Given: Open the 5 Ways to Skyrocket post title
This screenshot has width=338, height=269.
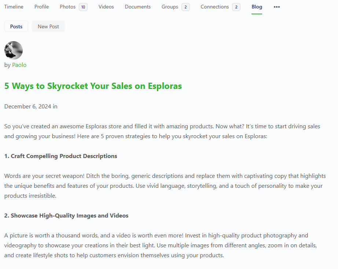Looking at the screenshot, I should (x=93, y=86).
